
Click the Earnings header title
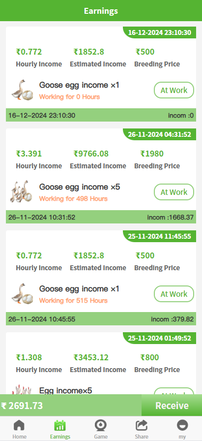pos(101,11)
